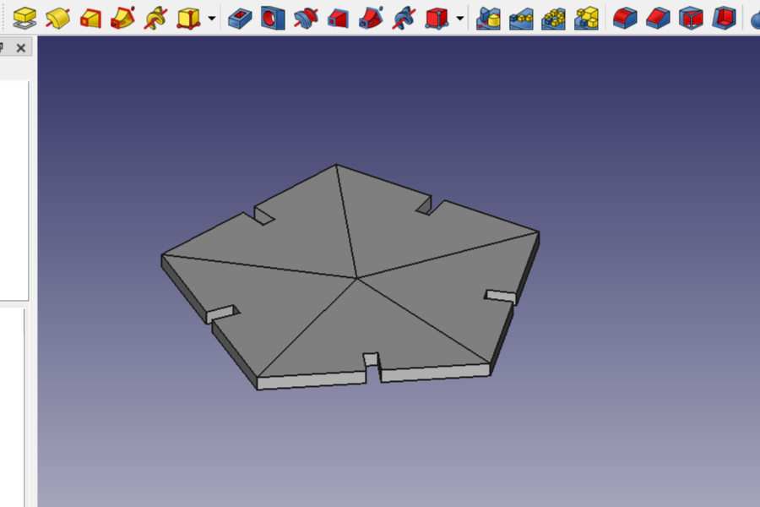Select the Mirrored transformation tool

click(x=490, y=14)
